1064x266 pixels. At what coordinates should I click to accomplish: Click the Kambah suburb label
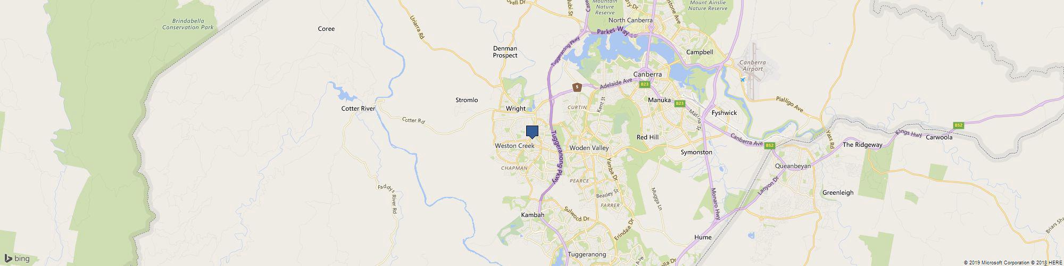533,214
